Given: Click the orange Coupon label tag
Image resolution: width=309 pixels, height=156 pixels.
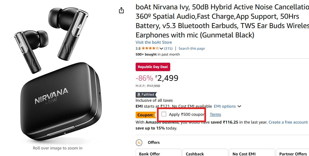Looking at the screenshot, I should (x=146, y=115).
